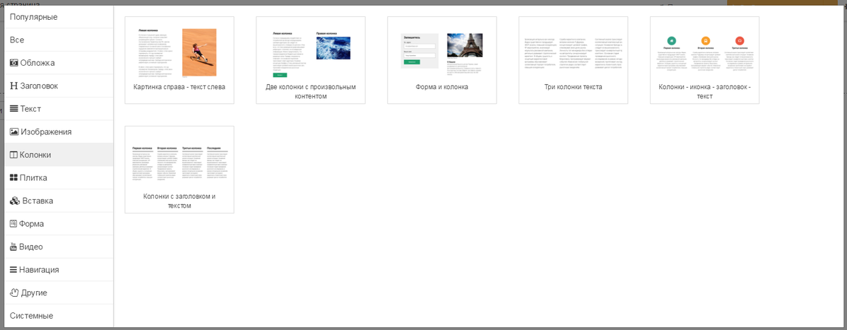Click the hamburger icon beside Навигация
This screenshot has height=330, width=847.
[x=14, y=270]
